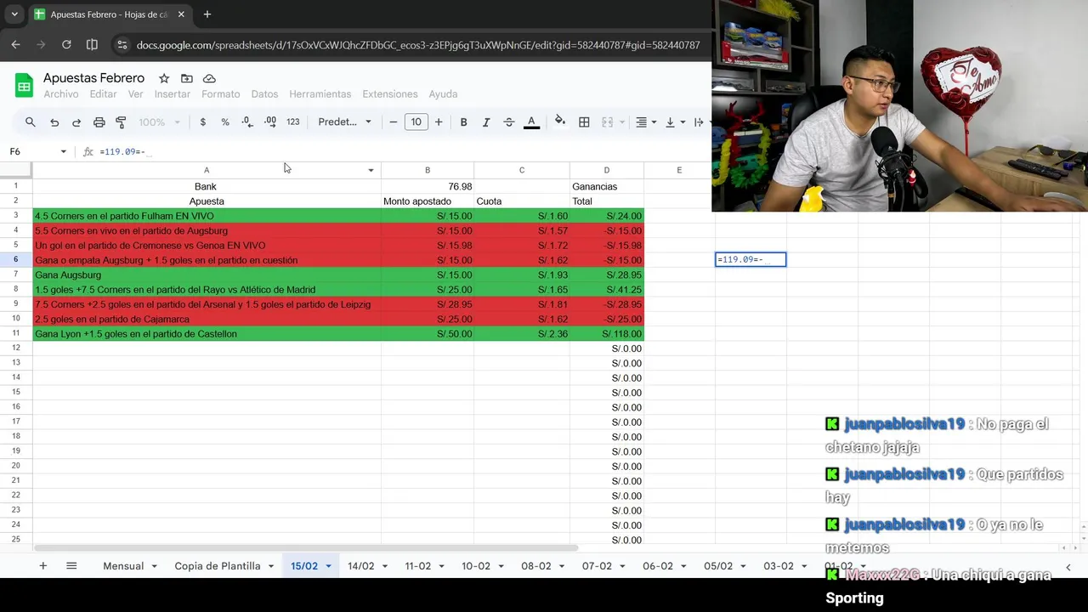
Task: Increase decimal places
Action: [x=270, y=122]
